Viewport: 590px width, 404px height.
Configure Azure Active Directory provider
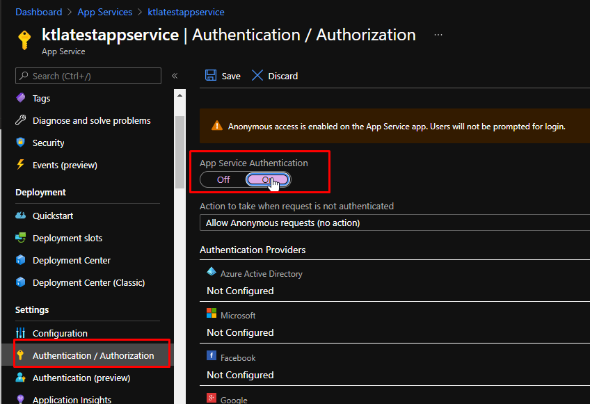[x=394, y=281]
